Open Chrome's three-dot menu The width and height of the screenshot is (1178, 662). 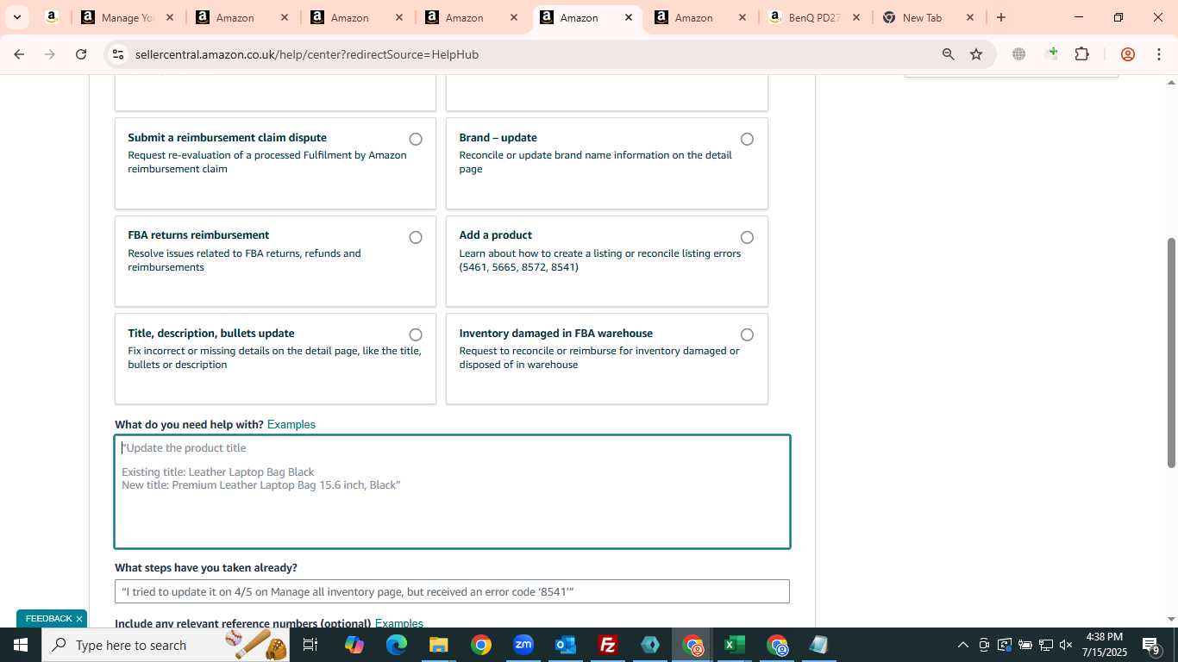1158,54
